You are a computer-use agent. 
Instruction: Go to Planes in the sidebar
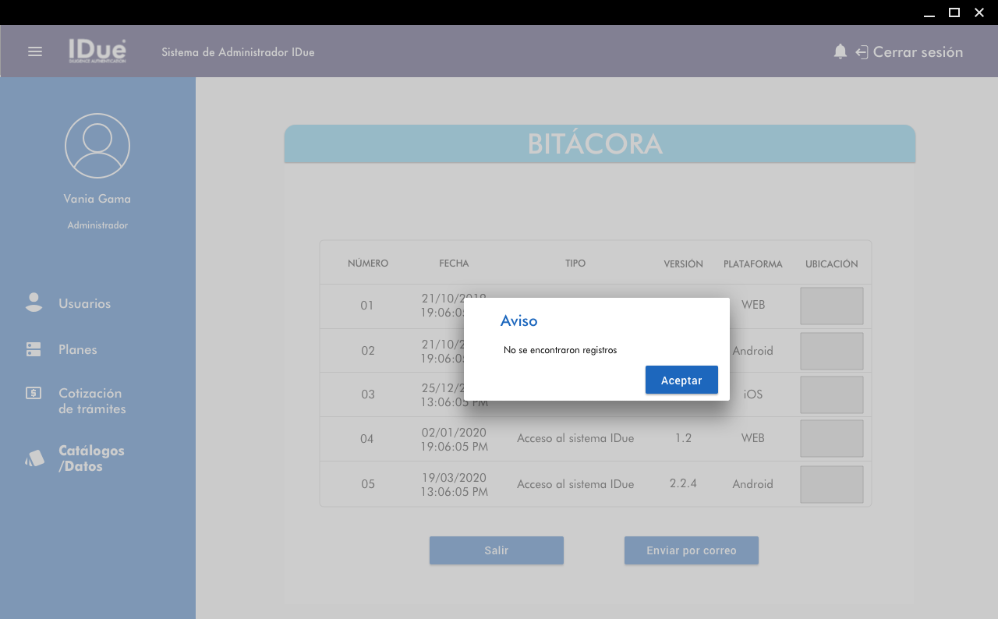[x=78, y=349]
